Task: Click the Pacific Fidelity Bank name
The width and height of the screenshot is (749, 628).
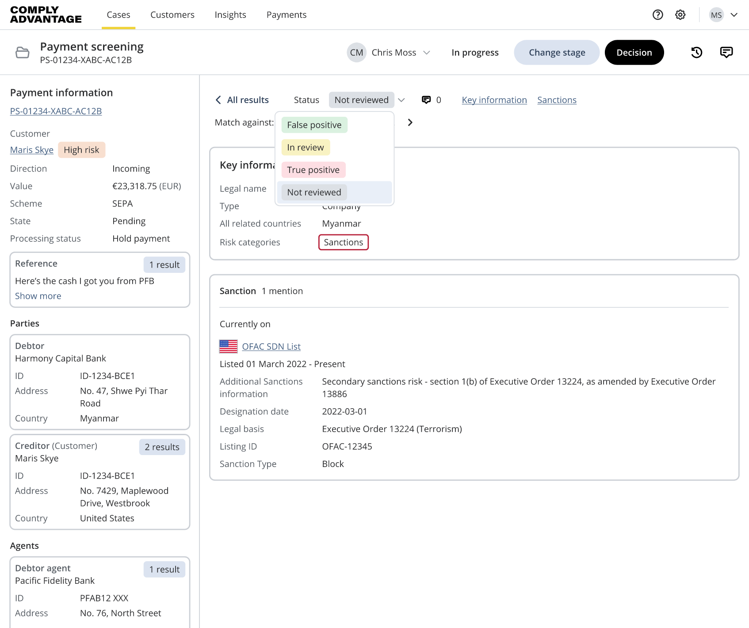Action: coord(55,581)
